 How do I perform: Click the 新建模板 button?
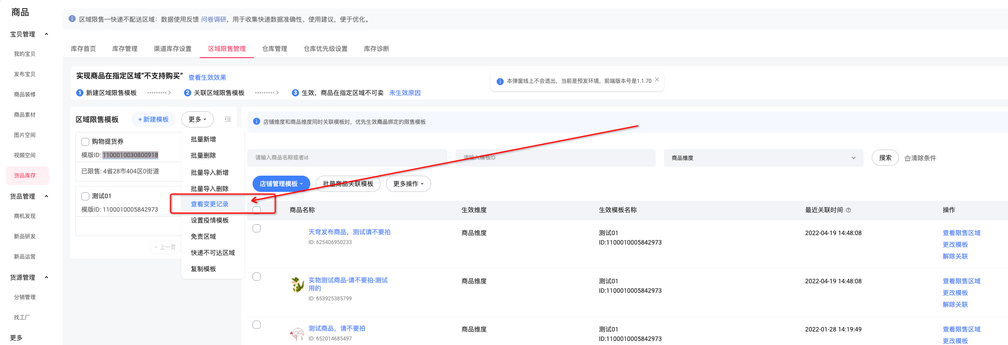[153, 119]
